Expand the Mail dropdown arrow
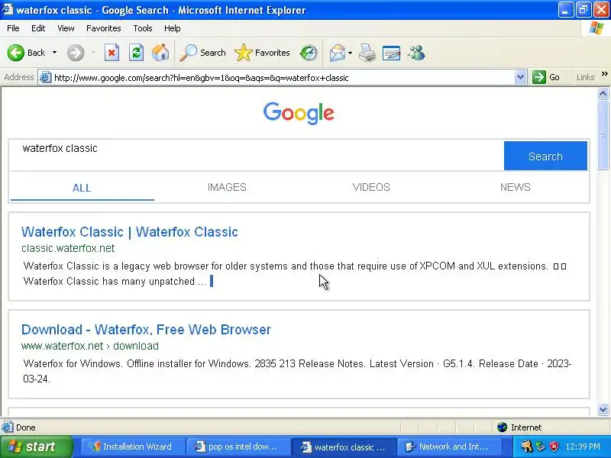Image resolution: width=611 pixels, height=458 pixels. point(350,53)
